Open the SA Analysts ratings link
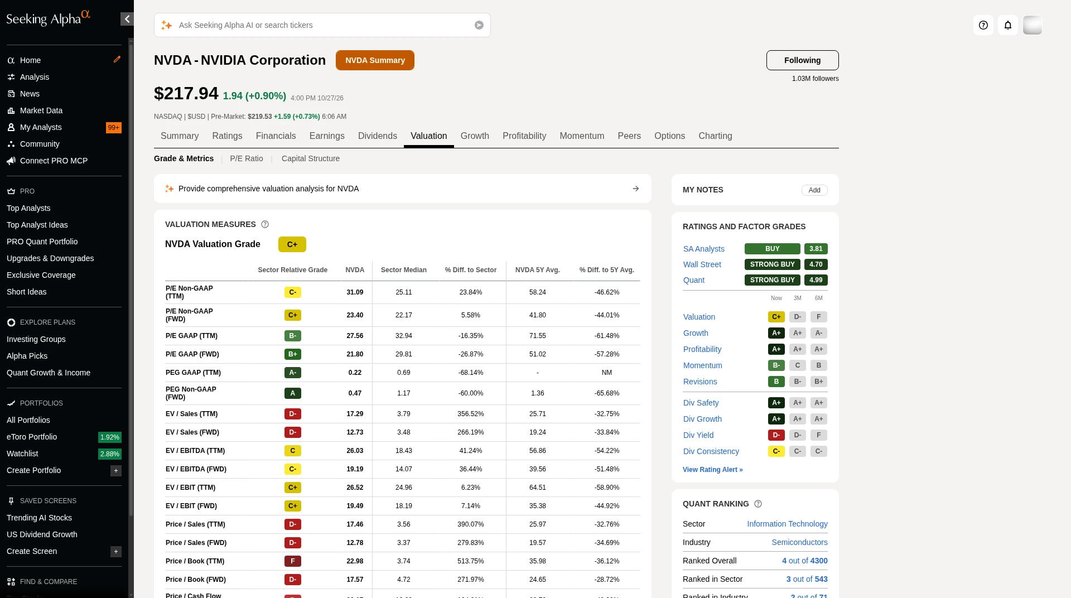1071x598 pixels. tap(704, 249)
